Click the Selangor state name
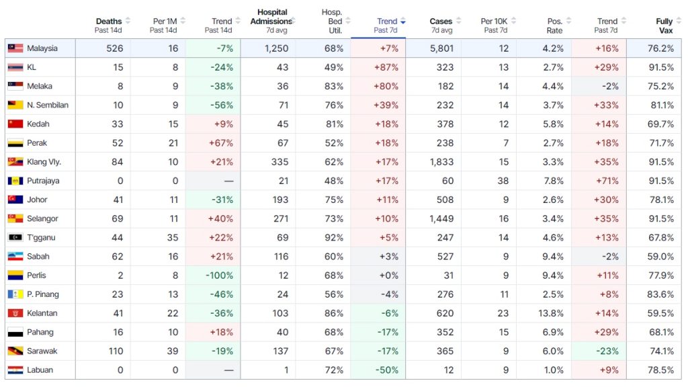The height and width of the screenshot is (387, 688). [x=42, y=218]
